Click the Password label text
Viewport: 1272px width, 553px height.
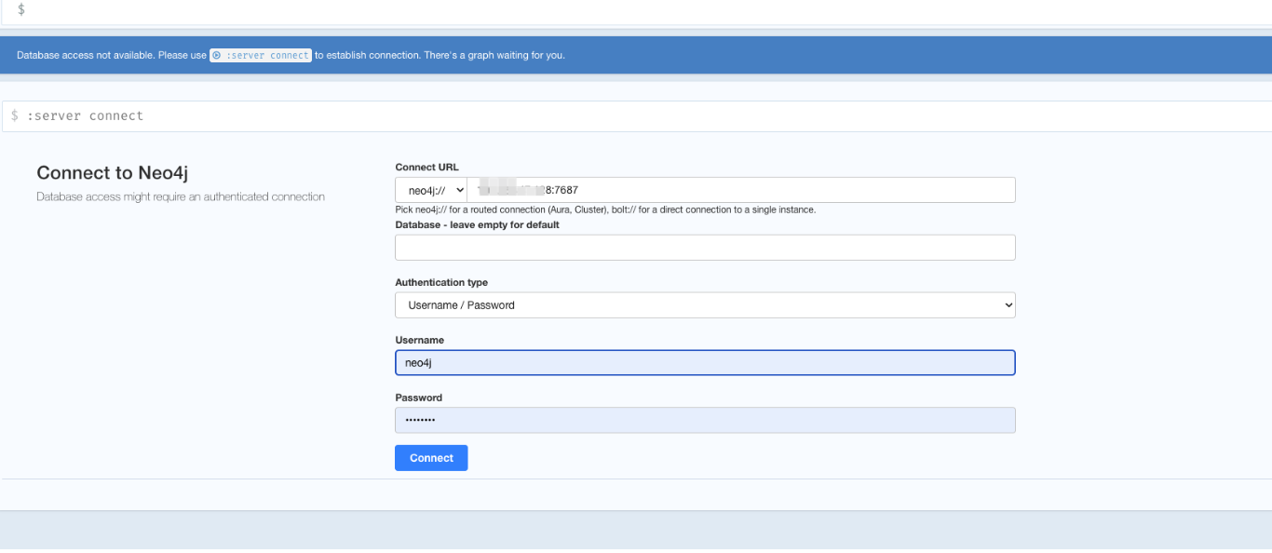coord(418,398)
